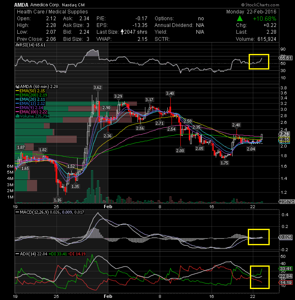Click the AMDA (60 min) 2.28 chart label
295x300 pixels.
tap(39, 87)
